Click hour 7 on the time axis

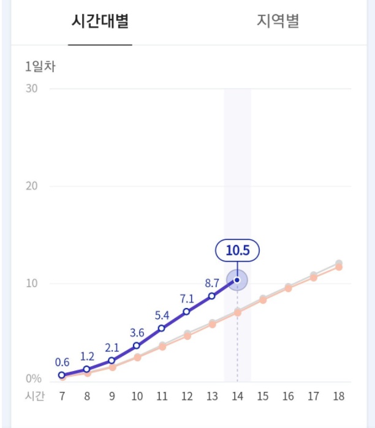point(62,396)
